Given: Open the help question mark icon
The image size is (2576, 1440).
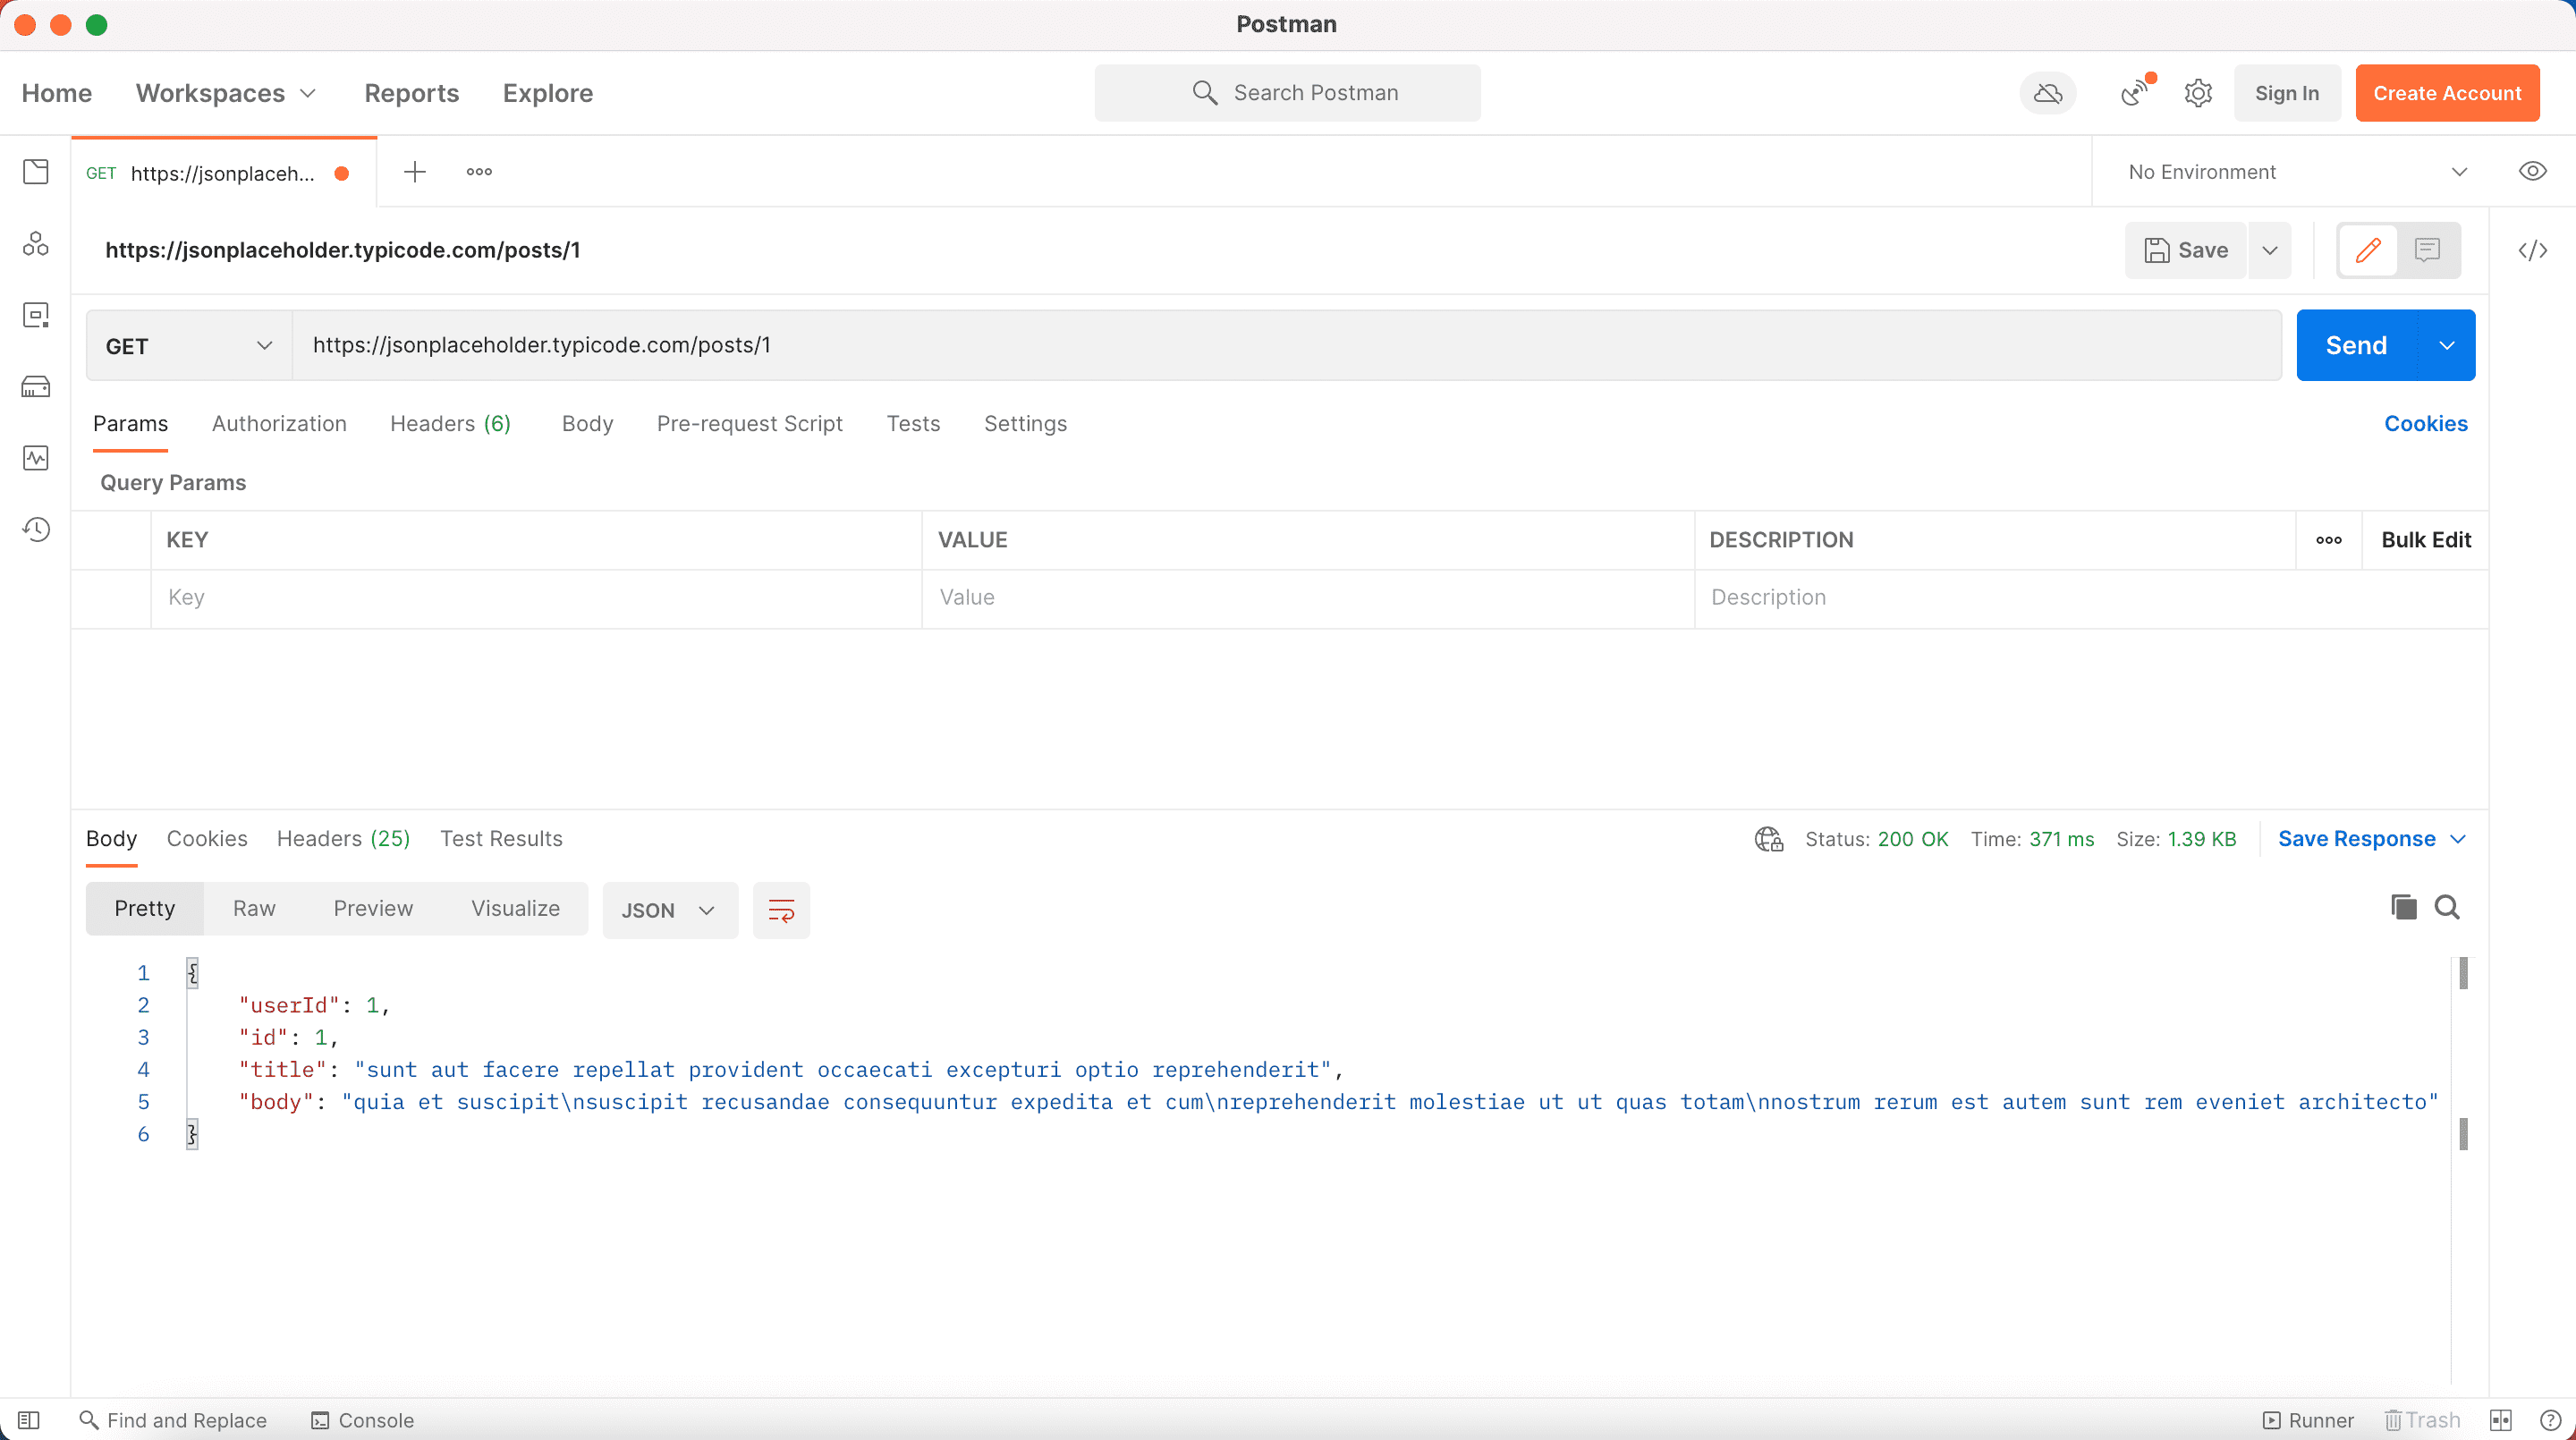Looking at the screenshot, I should tap(2551, 1420).
